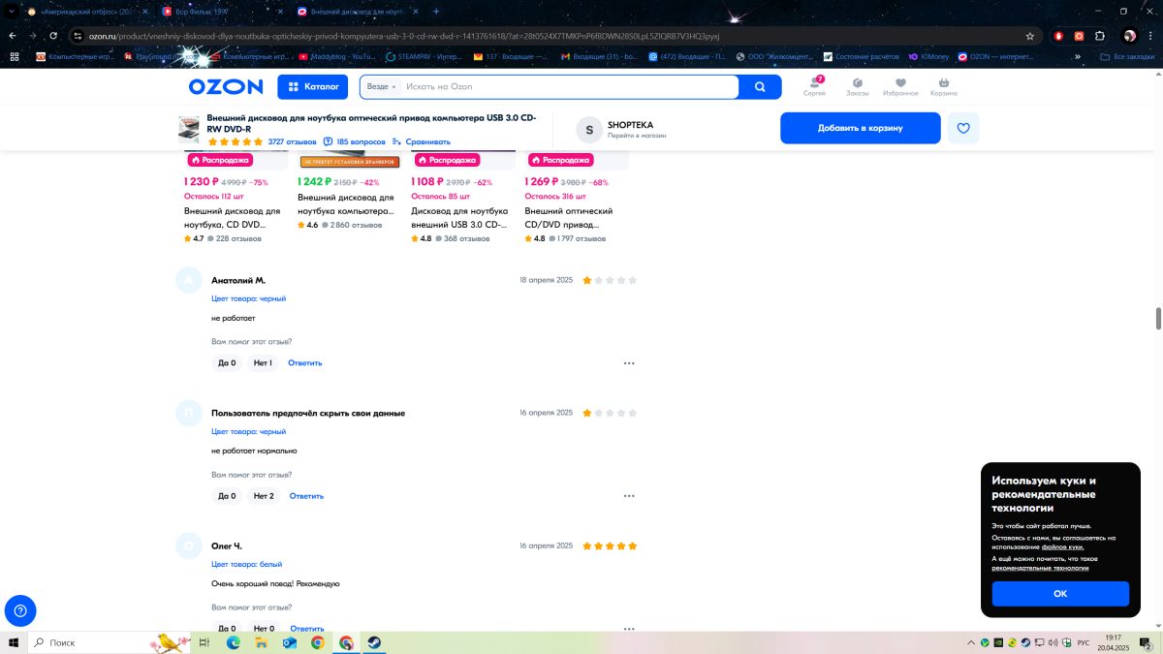This screenshot has height=654, width=1163.
Task: Click Да 0 on Анатолий М. review
Action: tap(227, 363)
